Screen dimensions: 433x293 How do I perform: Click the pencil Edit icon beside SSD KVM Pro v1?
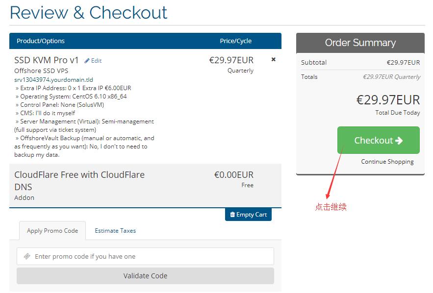point(87,61)
